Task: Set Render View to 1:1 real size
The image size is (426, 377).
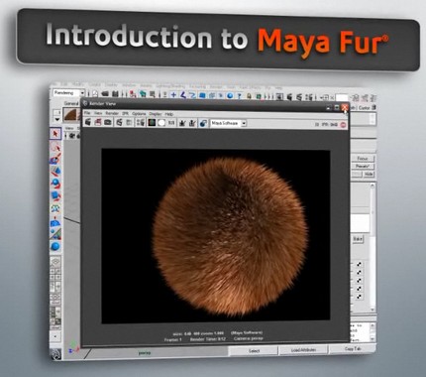Action: coord(171,123)
